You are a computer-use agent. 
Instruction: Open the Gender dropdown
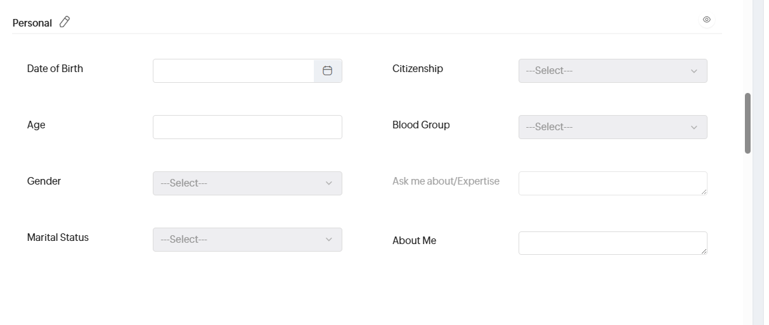[x=247, y=183]
